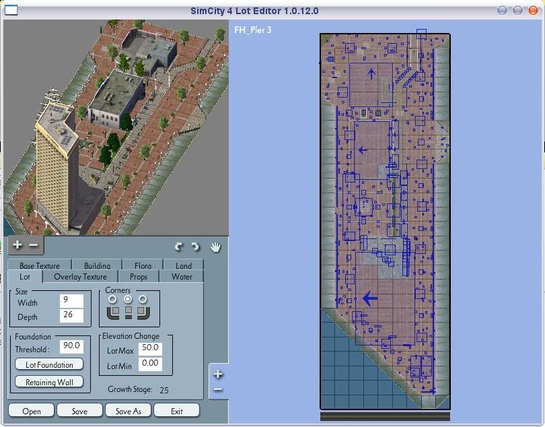Minimize the Lot Editor window
This screenshot has width=545, height=427.
pos(502,11)
